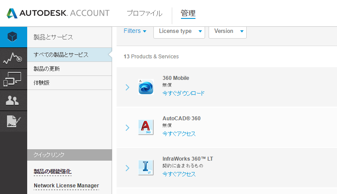
Task: Click the InfraWorks 360 LT product icon
Action: (x=145, y=168)
